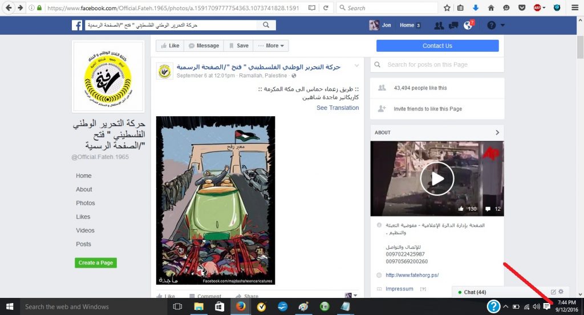Play the video in About section
The image size is (584, 315).
coord(437,178)
